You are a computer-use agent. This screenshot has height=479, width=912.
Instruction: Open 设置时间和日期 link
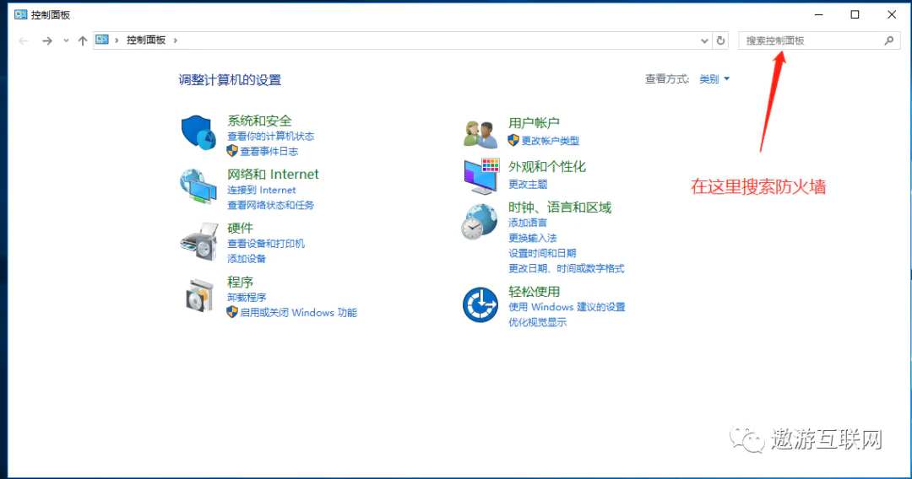tap(542, 253)
